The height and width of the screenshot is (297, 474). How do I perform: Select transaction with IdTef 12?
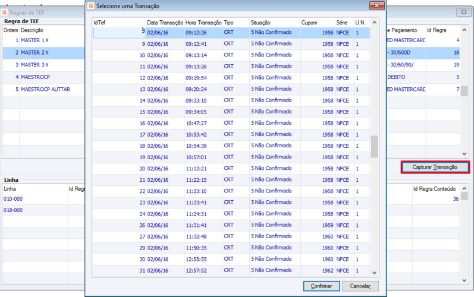(231, 78)
